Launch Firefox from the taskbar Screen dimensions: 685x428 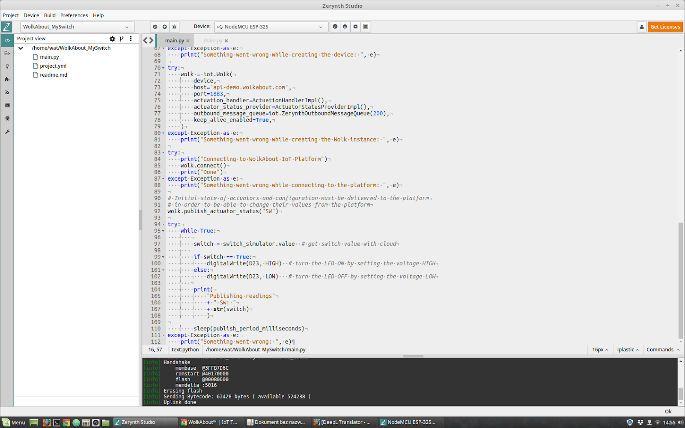pyautogui.click(x=47, y=422)
